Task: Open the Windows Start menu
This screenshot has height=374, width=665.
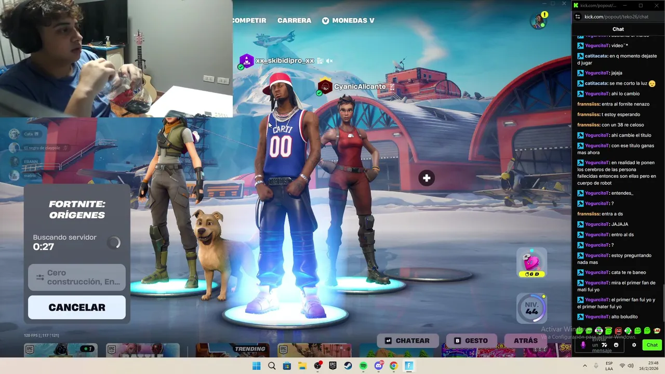Action: 256,366
